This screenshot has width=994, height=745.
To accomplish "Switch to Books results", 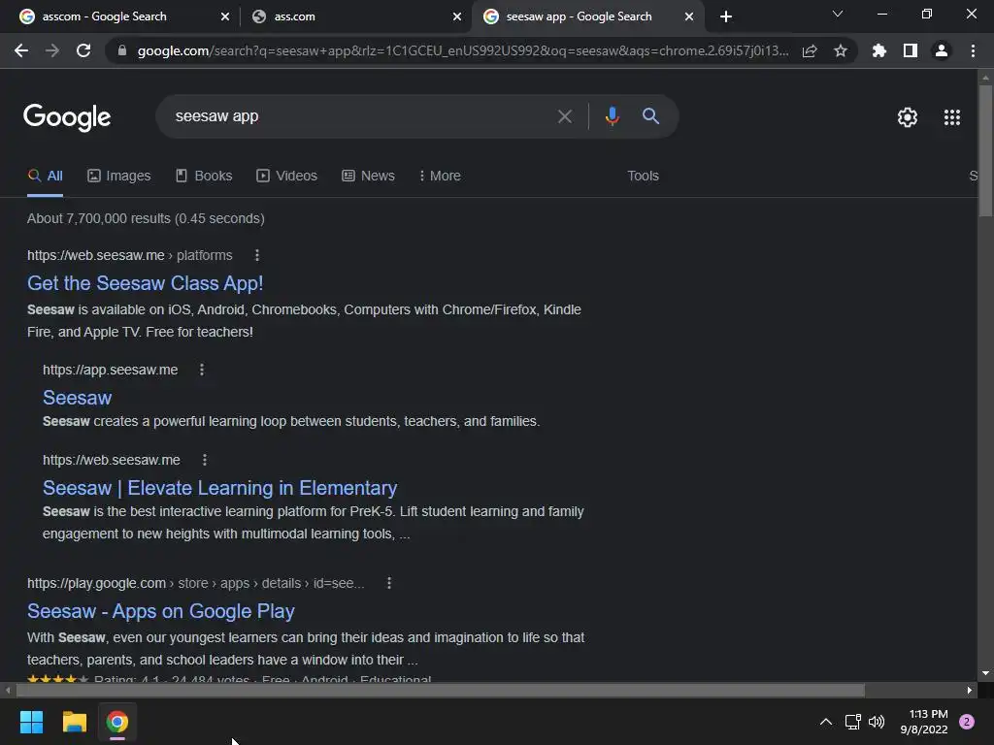I will [x=204, y=177].
